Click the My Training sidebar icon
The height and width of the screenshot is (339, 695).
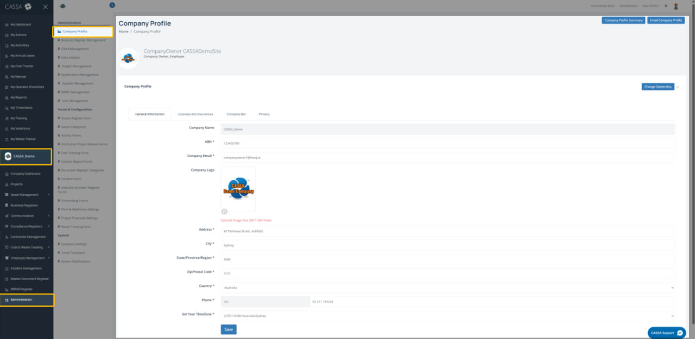[6, 118]
